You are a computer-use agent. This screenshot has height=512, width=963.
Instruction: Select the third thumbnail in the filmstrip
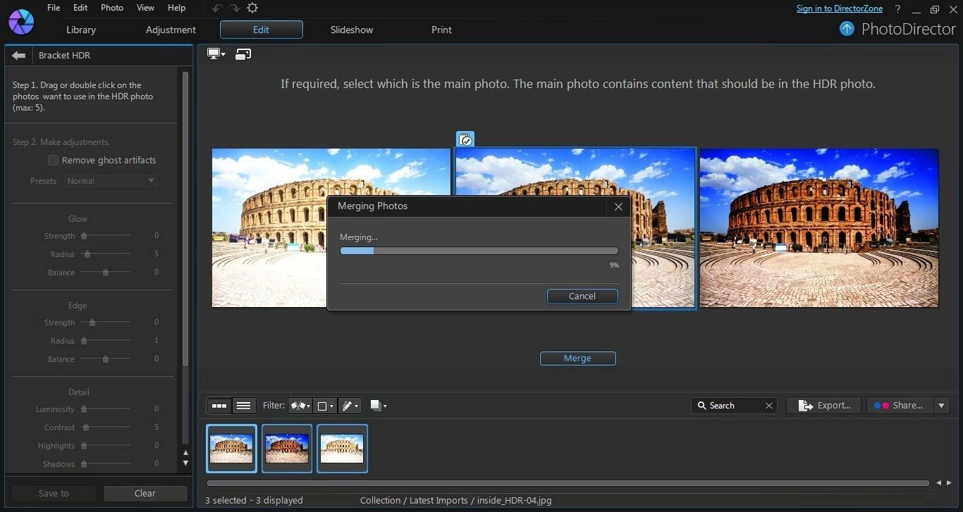coord(342,449)
